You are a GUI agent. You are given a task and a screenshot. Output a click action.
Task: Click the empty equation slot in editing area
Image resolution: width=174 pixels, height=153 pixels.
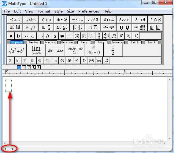click(9, 86)
